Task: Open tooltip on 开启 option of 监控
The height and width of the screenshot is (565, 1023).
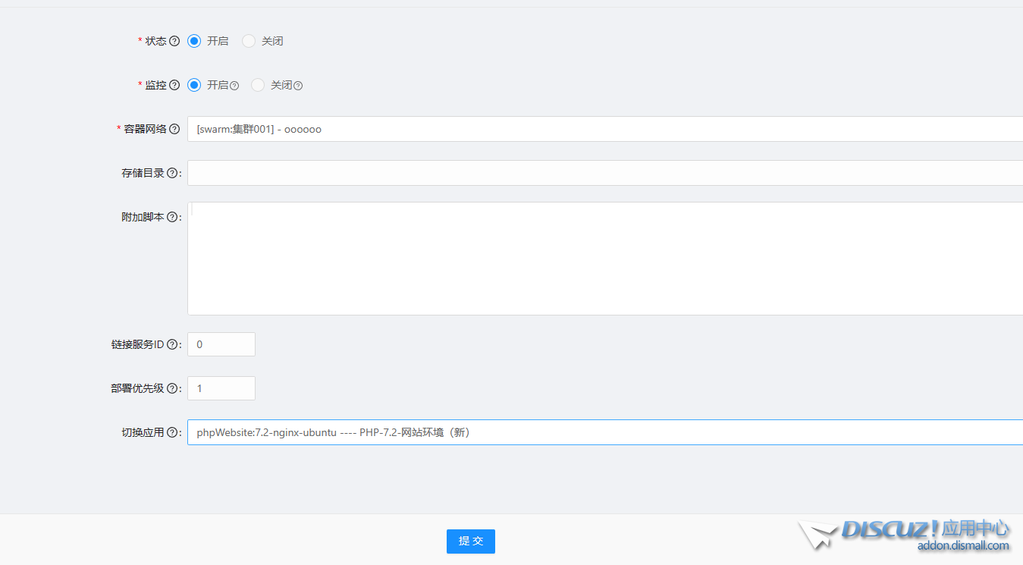Action: tap(235, 85)
